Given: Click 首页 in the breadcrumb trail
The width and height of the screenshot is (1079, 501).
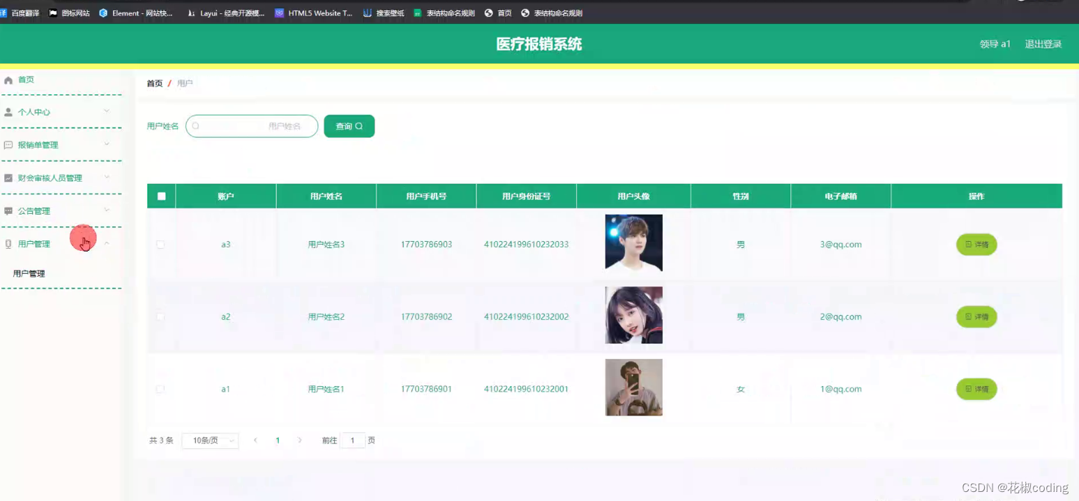Looking at the screenshot, I should [153, 82].
